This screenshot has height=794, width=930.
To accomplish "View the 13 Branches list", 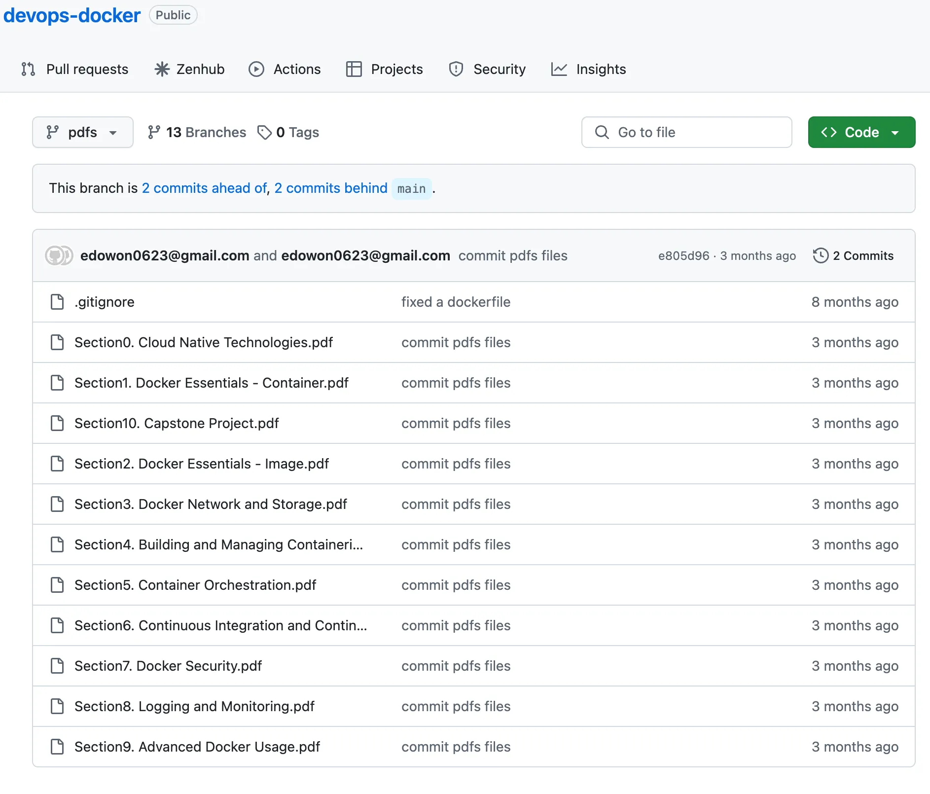I will coord(197,132).
